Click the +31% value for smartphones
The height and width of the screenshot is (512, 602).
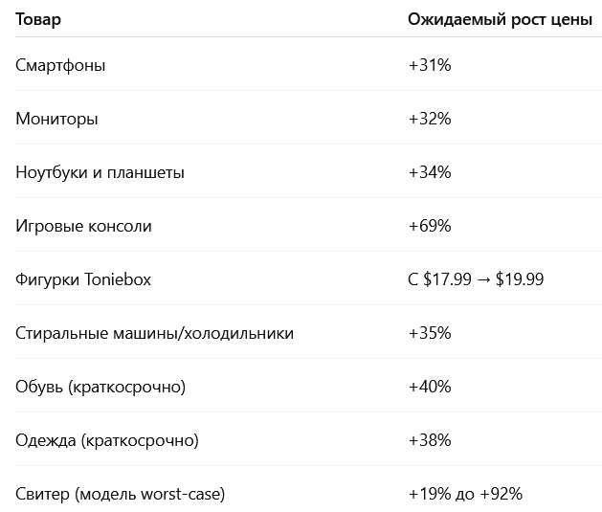[x=429, y=65]
